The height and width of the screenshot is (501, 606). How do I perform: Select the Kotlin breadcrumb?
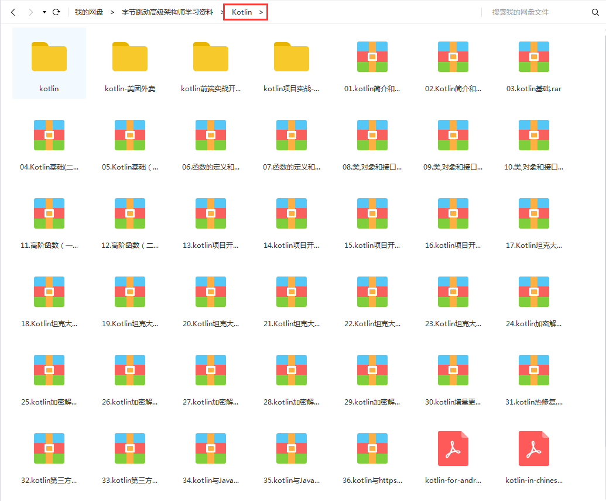[x=242, y=12]
